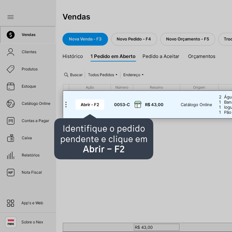Image resolution: width=232 pixels, height=232 pixels.
Task: Switch to Pedido a Aceitar tab
Action: click(x=161, y=56)
